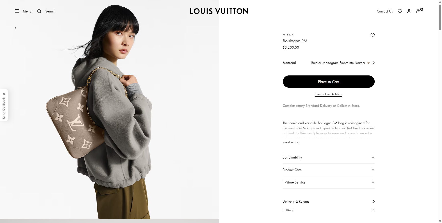The height and width of the screenshot is (223, 442).
Task: Open the Material selection options
Action: 374,63
